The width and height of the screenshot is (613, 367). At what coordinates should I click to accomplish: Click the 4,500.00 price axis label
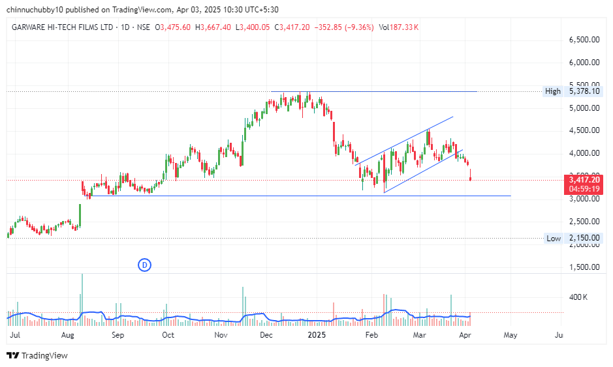click(584, 130)
